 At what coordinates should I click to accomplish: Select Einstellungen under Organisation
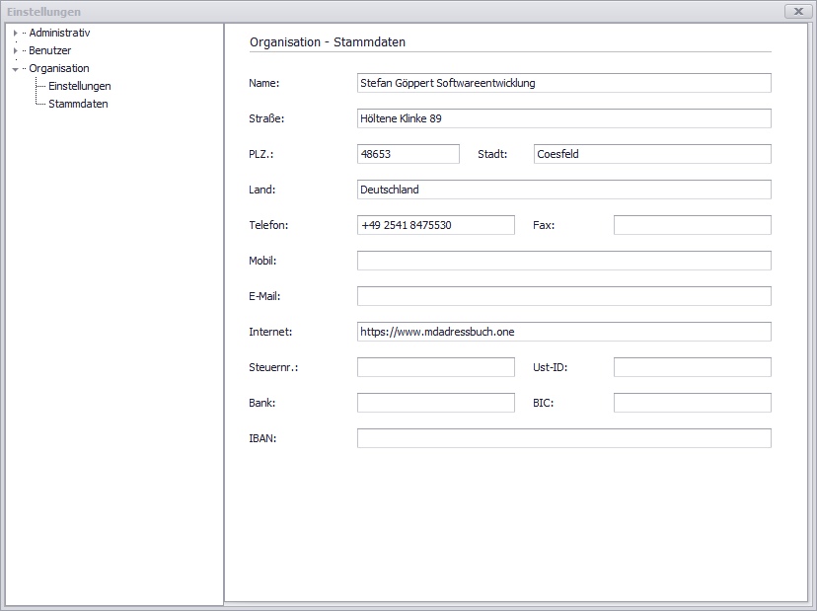(x=79, y=86)
